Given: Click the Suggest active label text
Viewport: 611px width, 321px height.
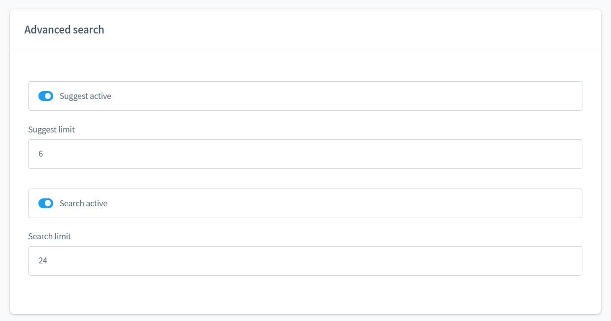Looking at the screenshot, I should 85,96.
